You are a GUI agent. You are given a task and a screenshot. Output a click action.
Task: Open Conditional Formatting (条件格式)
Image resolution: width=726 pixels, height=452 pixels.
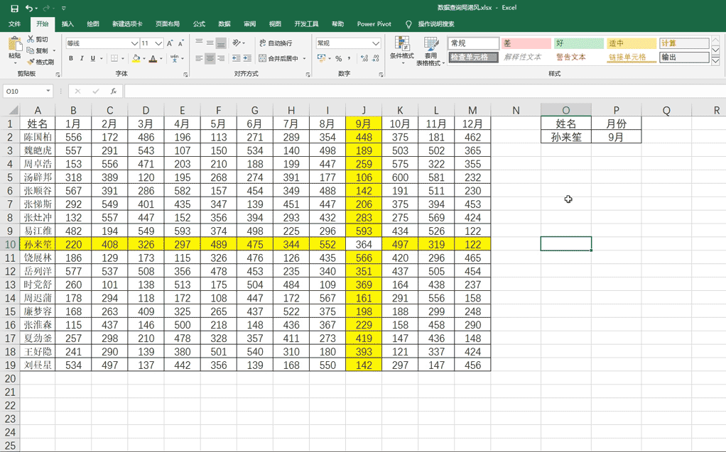click(402, 51)
